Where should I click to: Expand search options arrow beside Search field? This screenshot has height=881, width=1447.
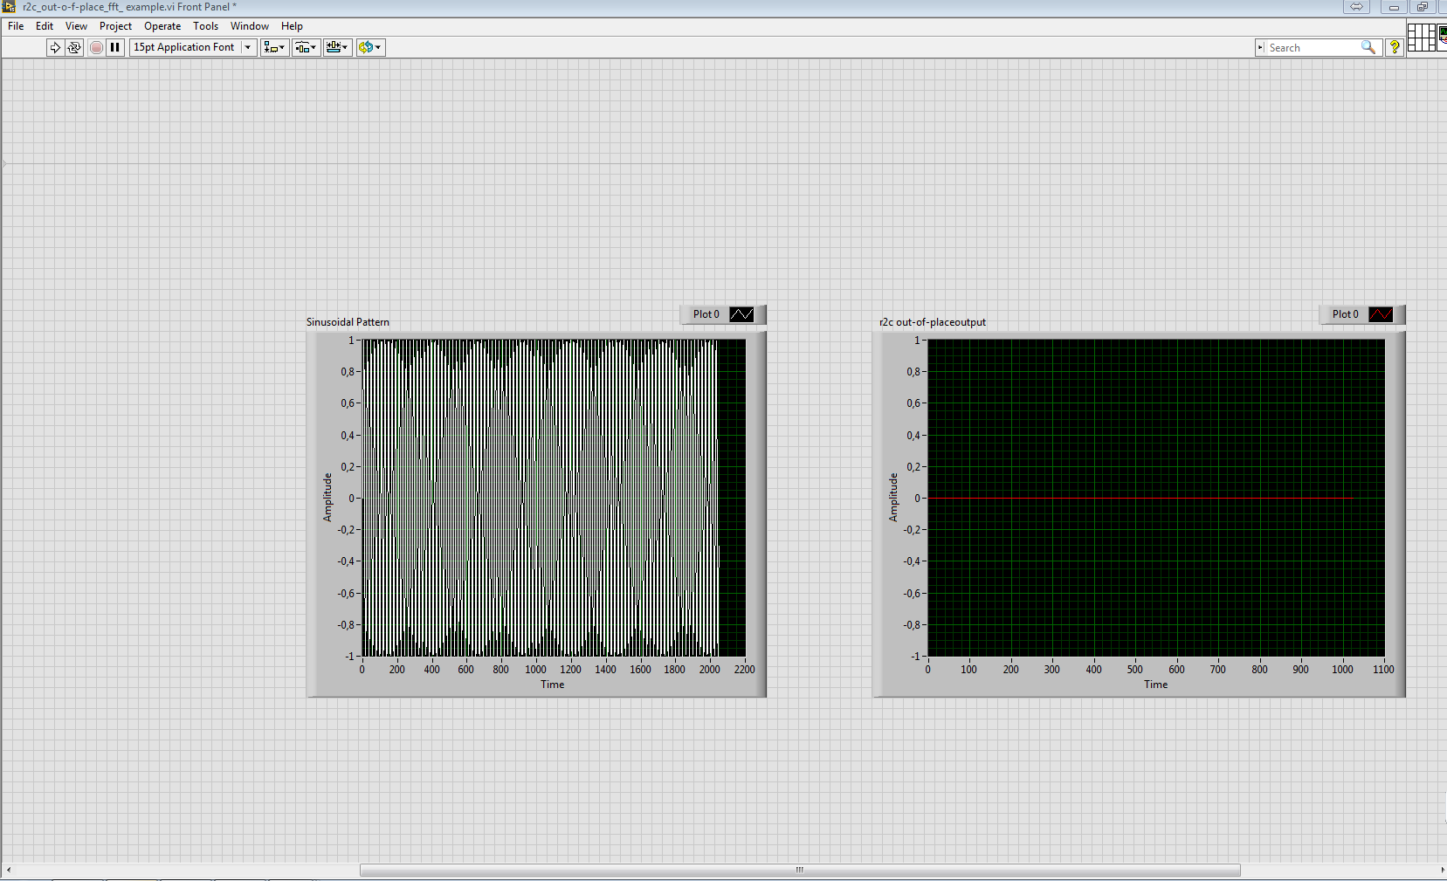point(1260,47)
